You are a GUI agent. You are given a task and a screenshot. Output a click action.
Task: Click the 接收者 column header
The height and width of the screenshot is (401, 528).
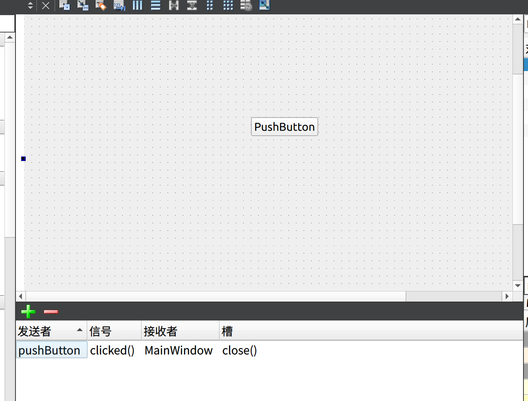[x=181, y=331]
